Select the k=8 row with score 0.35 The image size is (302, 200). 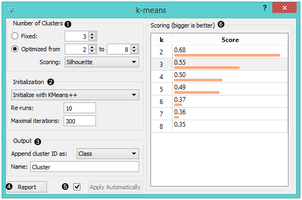219,126
